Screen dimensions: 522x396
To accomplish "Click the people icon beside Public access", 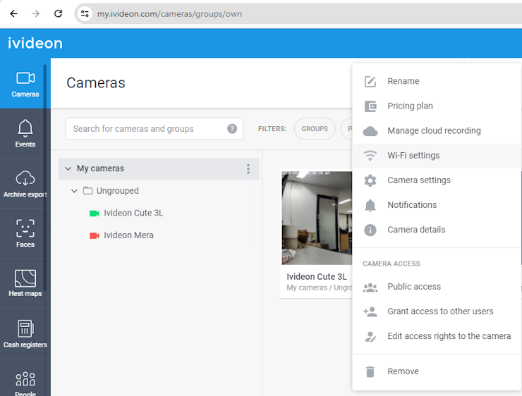I will tap(370, 287).
